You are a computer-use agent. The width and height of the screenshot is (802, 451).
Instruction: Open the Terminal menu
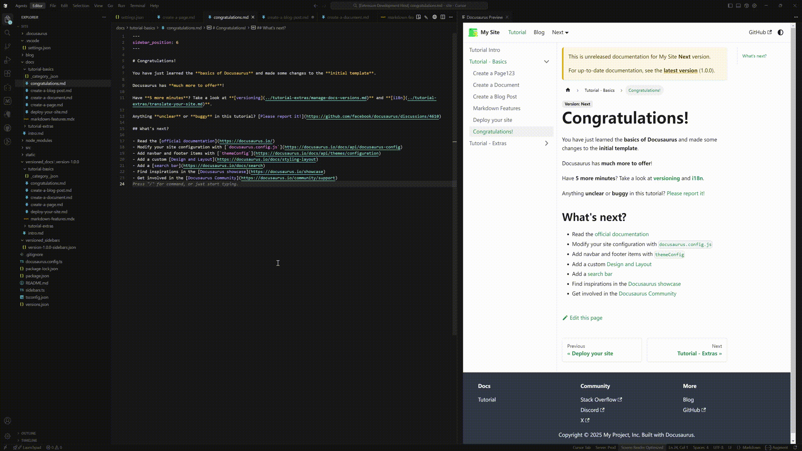pyautogui.click(x=137, y=5)
